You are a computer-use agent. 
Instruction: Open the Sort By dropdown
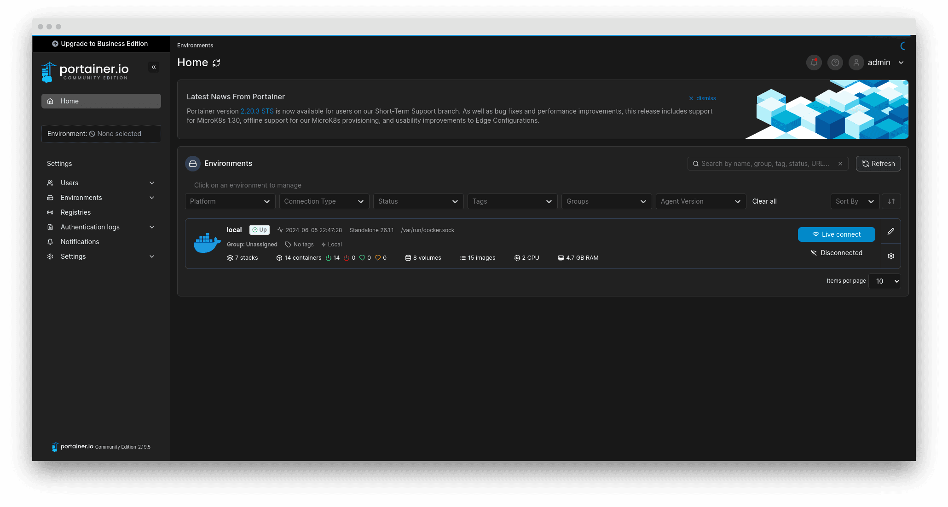coord(855,201)
